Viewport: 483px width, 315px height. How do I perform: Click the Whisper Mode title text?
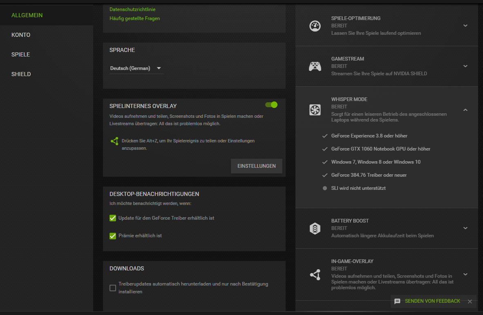[349, 99]
